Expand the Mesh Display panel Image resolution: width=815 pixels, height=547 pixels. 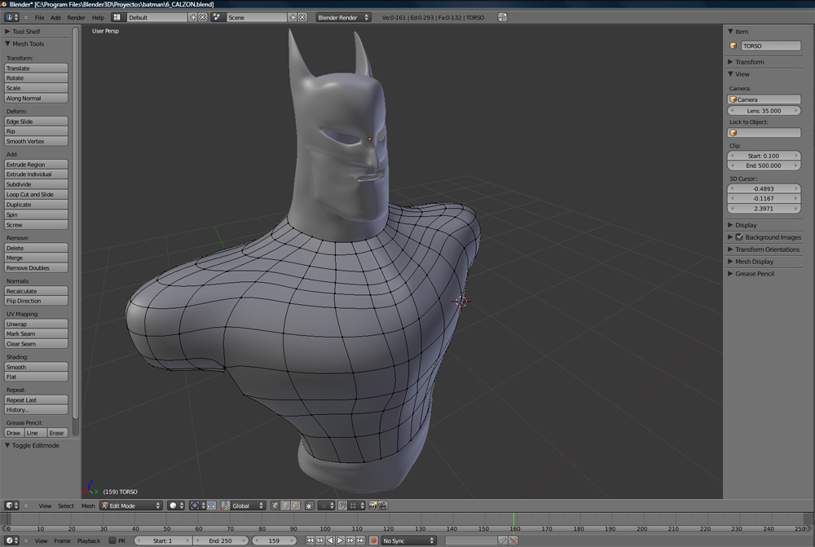[x=754, y=262]
